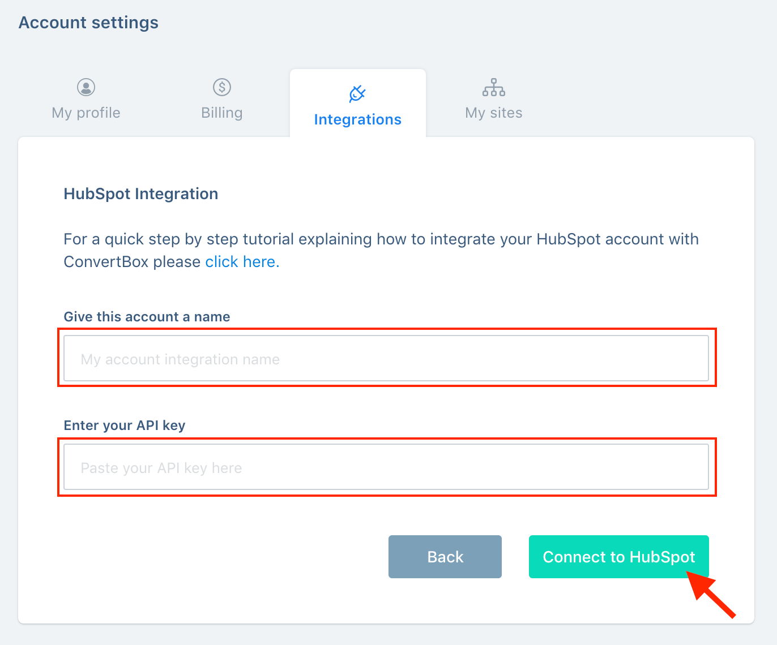Click the HubSpot Integration heading
This screenshot has height=645, width=777.
pos(141,193)
